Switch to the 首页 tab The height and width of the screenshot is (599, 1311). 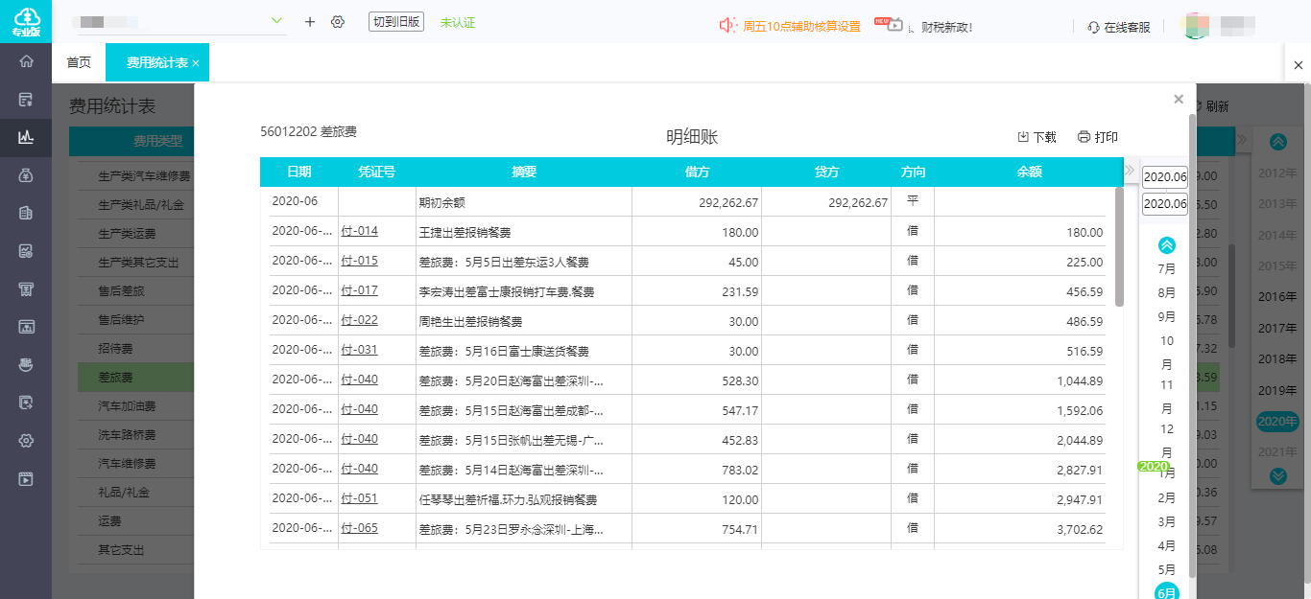pyautogui.click(x=79, y=62)
